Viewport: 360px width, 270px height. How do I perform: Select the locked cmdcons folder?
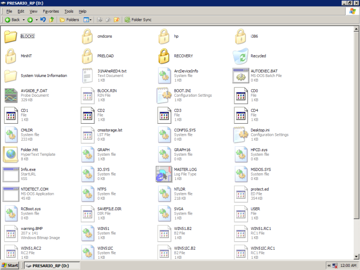click(87, 36)
